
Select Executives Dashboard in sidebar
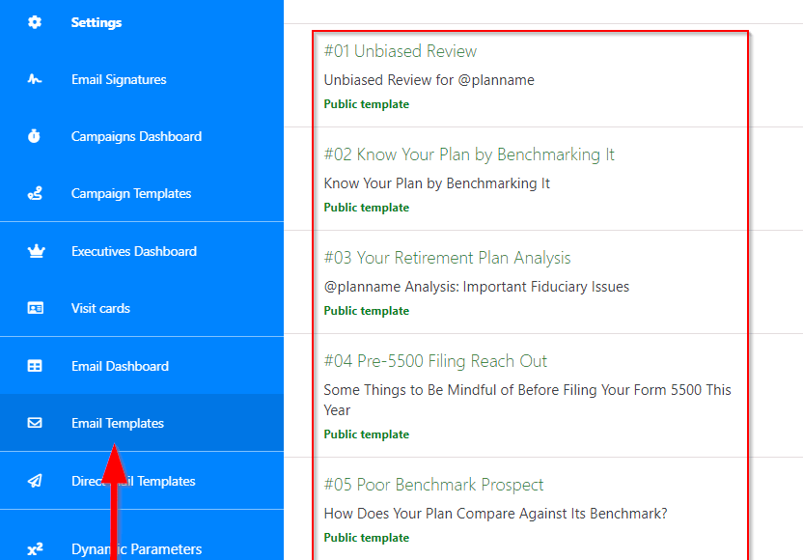(133, 251)
